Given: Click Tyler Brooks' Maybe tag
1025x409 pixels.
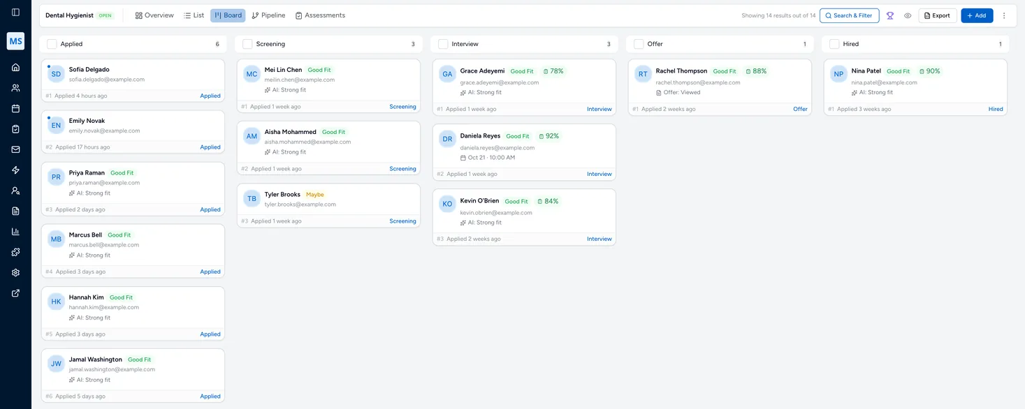Looking at the screenshot, I should pyautogui.click(x=314, y=195).
